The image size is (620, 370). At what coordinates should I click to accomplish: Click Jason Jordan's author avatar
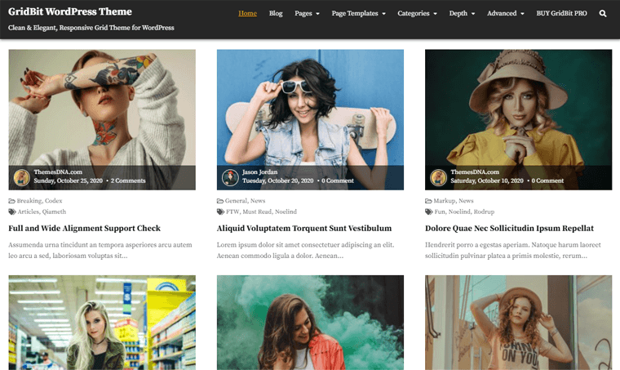pyautogui.click(x=230, y=178)
